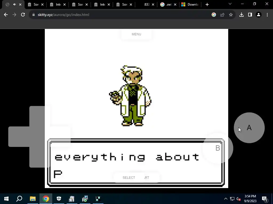The height and width of the screenshot is (204, 273).
Task: Click the muted volume tray icon
Action: pyautogui.click(x=238, y=199)
